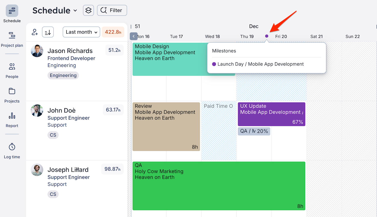Click the sort order icon button
This screenshot has width=377, height=217.
pyautogui.click(x=48, y=32)
